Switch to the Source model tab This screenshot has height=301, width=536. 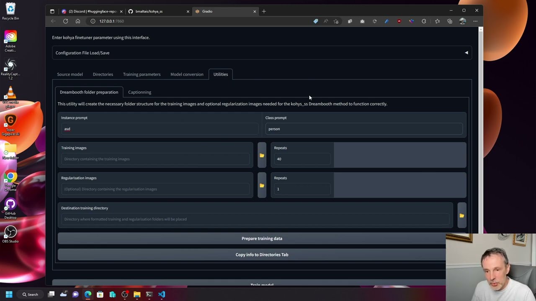coord(70,74)
